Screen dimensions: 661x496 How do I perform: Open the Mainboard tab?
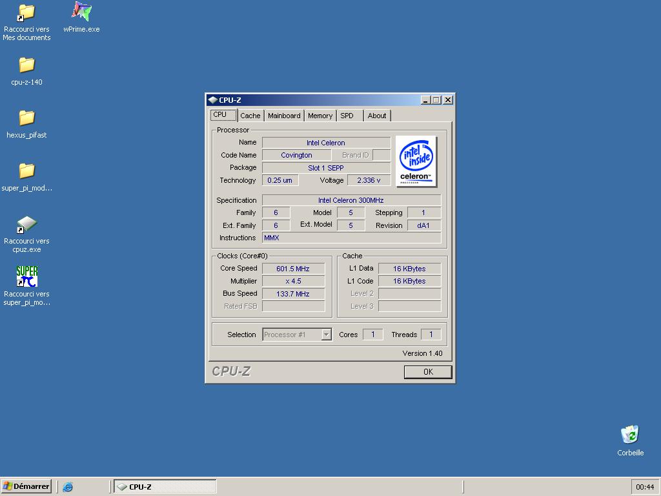(x=284, y=116)
